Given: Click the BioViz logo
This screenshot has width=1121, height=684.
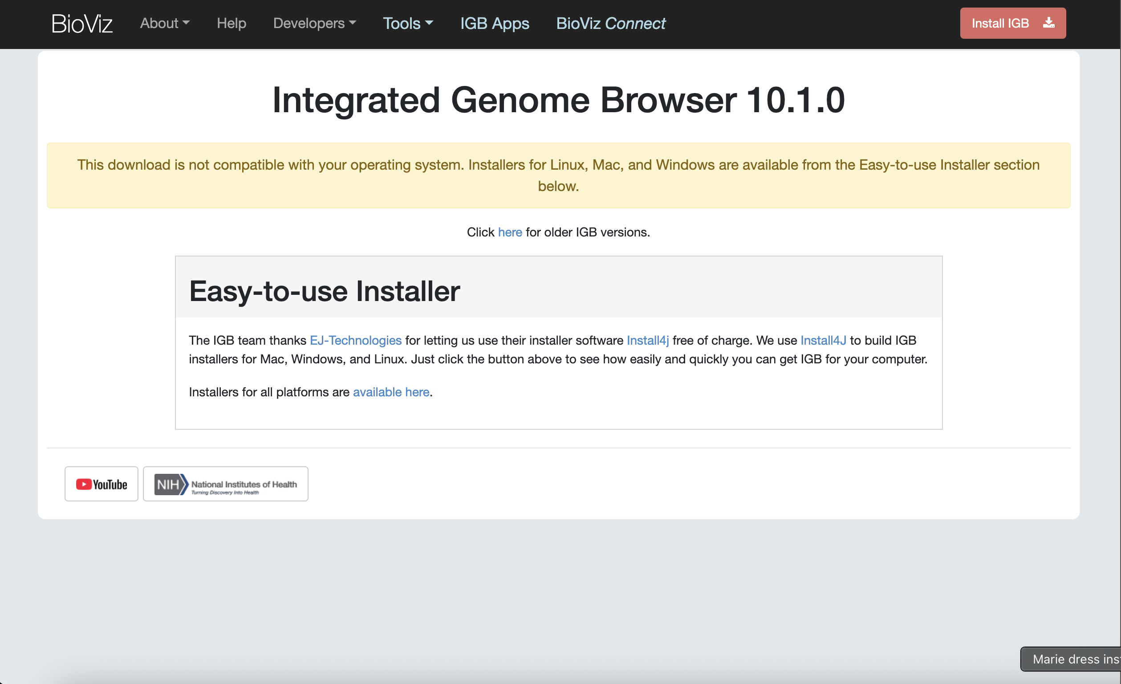Looking at the screenshot, I should (82, 24).
